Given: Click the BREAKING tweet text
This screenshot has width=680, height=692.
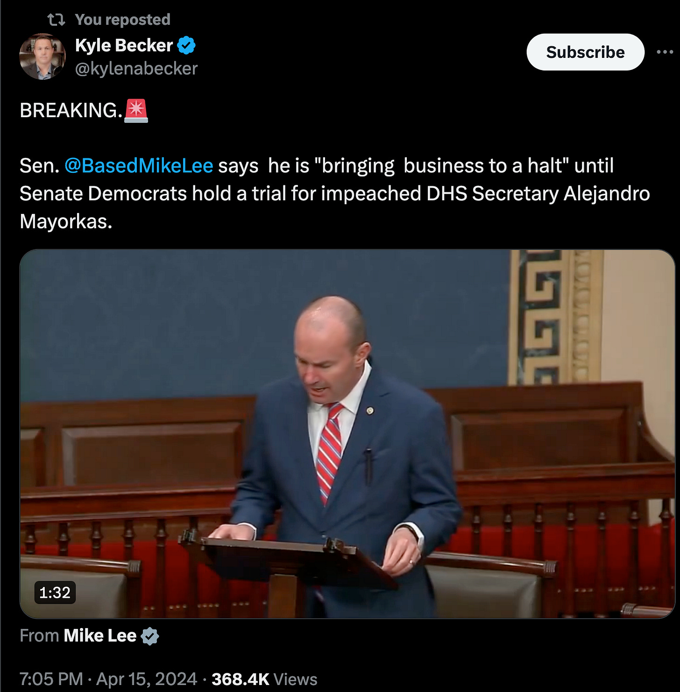Looking at the screenshot, I should click(71, 111).
